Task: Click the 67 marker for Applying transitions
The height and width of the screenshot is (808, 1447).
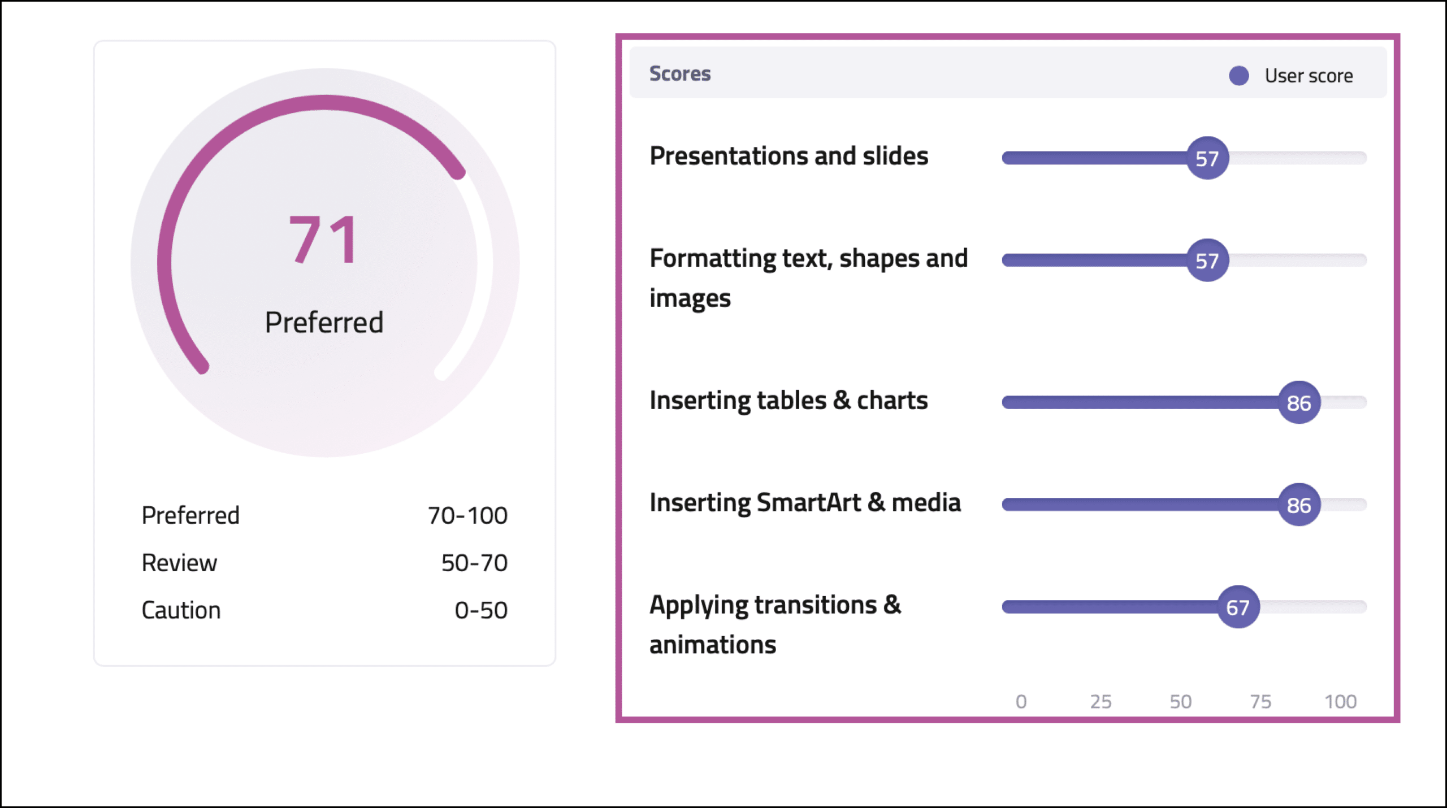Action: [1238, 607]
